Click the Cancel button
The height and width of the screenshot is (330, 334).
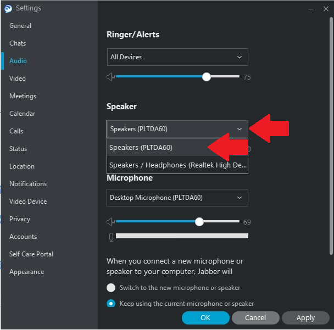pyautogui.click(x=255, y=318)
